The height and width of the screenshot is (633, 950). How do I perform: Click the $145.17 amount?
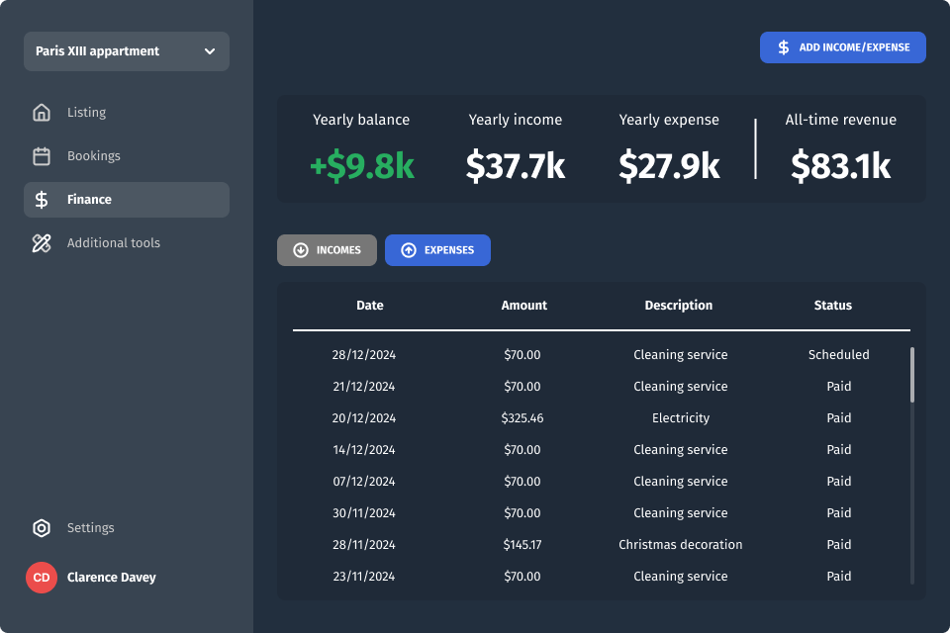[522, 545]
